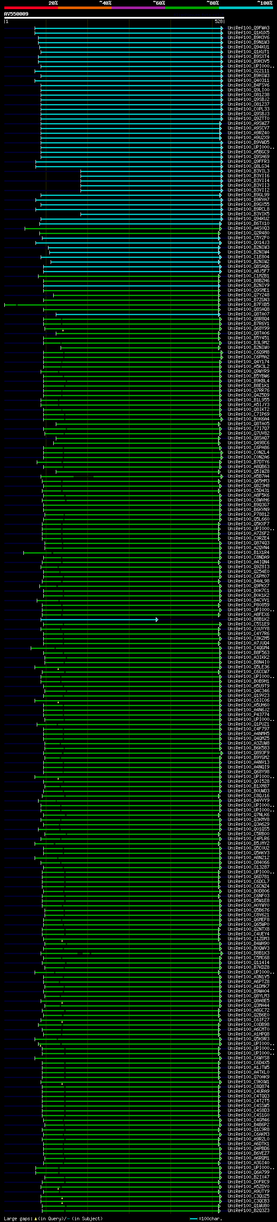Select hit label UniRef100_Q68Y99

tap(248, 328)
